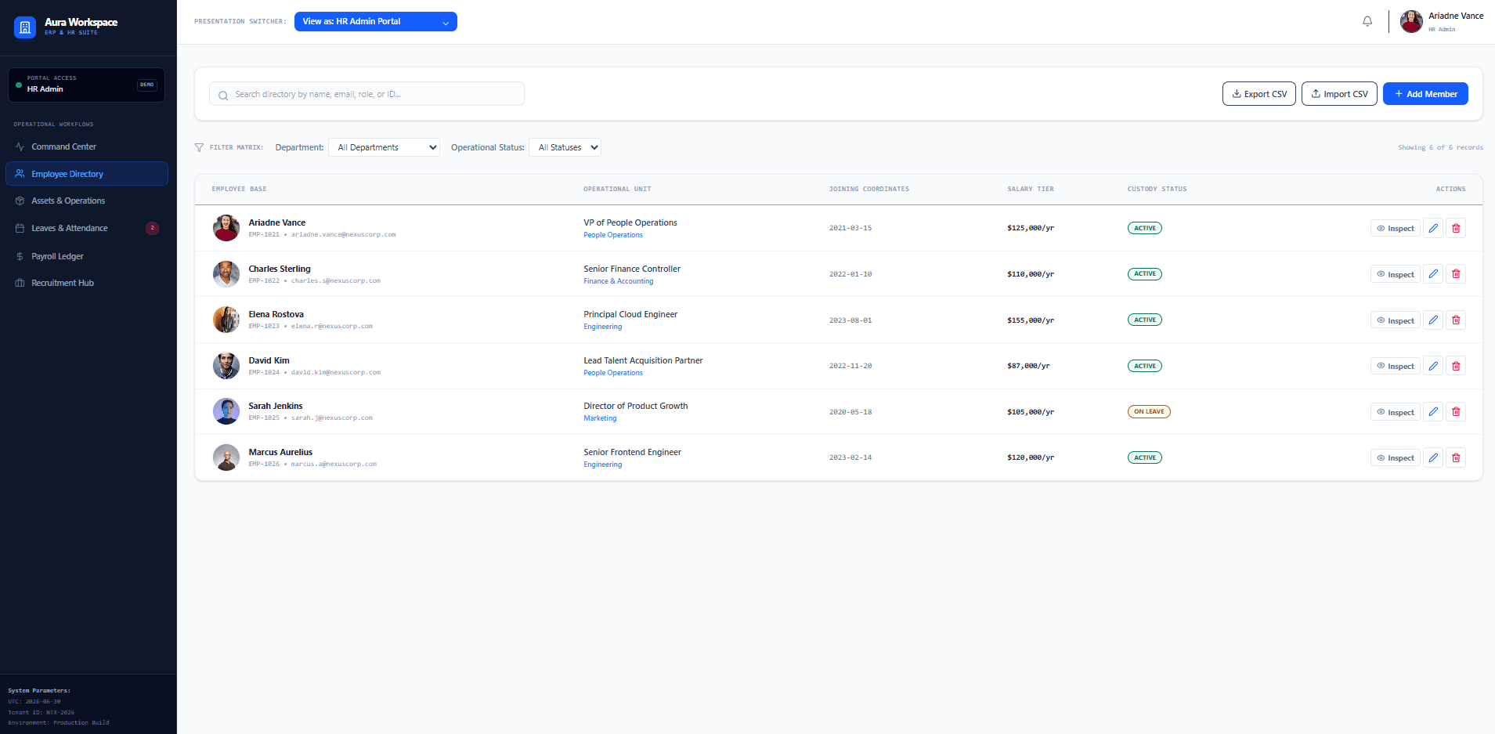The width and height of the screenshot is (1495, 734).
Task: Inspect Sarah Jenkins's record
Action: [x=1396, y=412]
